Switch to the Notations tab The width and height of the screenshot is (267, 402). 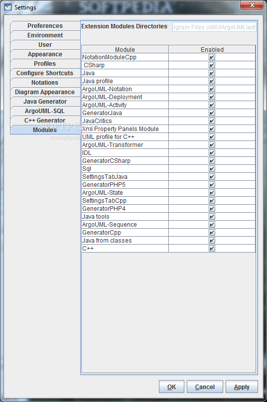coord(45,83)
